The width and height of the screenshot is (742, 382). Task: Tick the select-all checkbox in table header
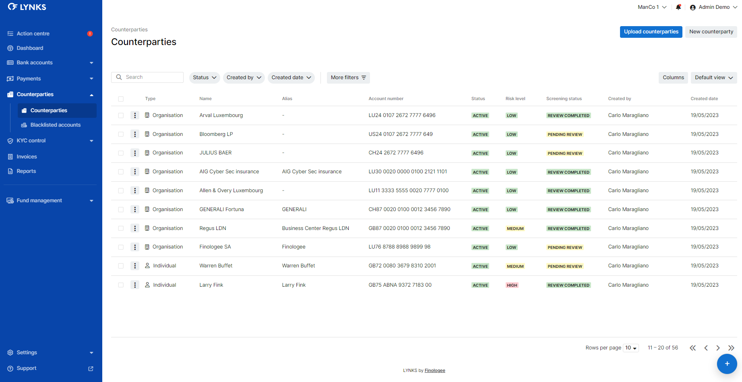point(121,99)
